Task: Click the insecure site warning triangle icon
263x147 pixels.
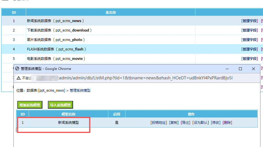Action: coord(18,78)
